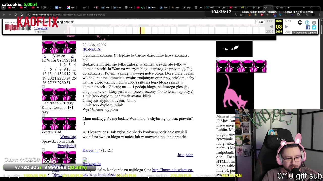Open the 'Jest jeden' comments link
Screen dimensions: 323x181
[185, 155]
